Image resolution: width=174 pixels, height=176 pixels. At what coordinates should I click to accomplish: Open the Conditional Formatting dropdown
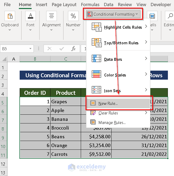coord(113,14)
